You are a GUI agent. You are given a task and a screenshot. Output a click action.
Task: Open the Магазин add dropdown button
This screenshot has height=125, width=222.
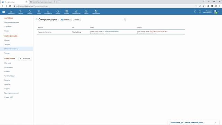[x=66, y=19]
